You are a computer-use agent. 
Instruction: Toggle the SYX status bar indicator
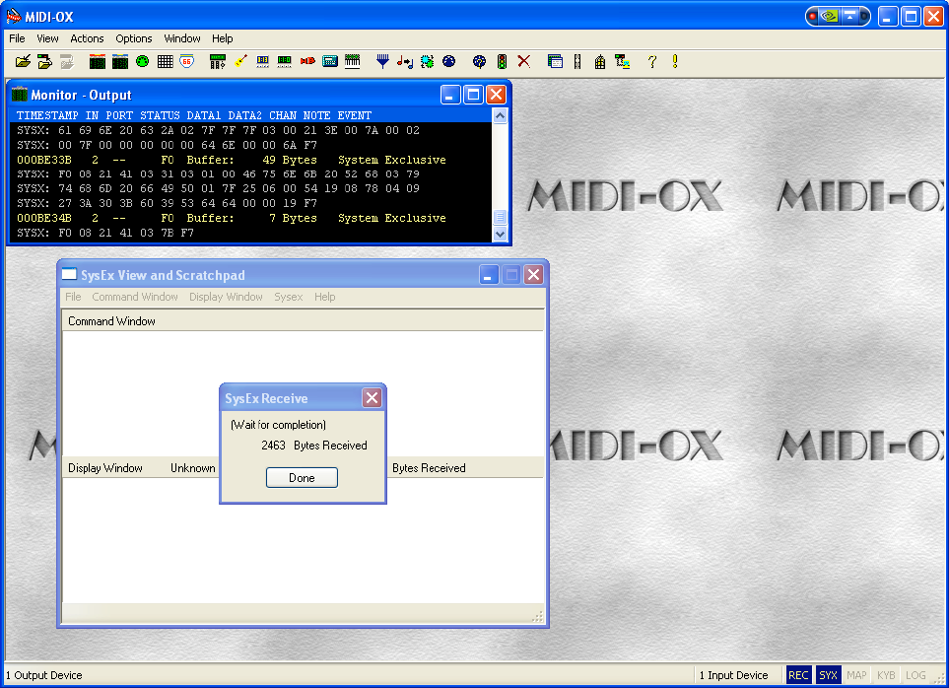coord(828,675)
